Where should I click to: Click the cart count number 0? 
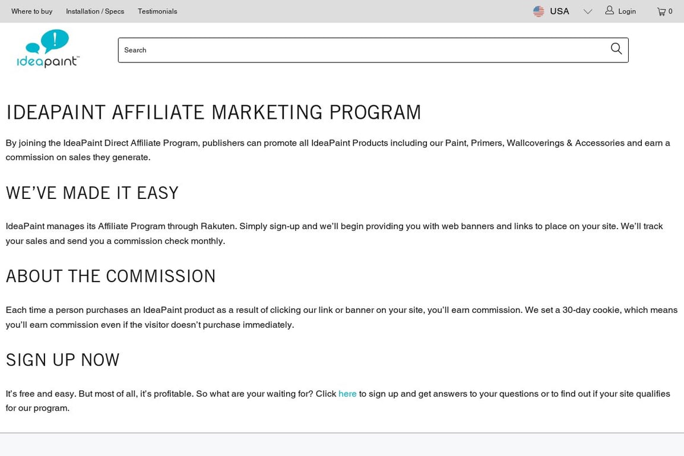670,12
